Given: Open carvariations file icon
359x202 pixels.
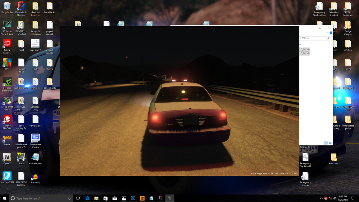Looking at the screenshot, I should coord(35,159).
